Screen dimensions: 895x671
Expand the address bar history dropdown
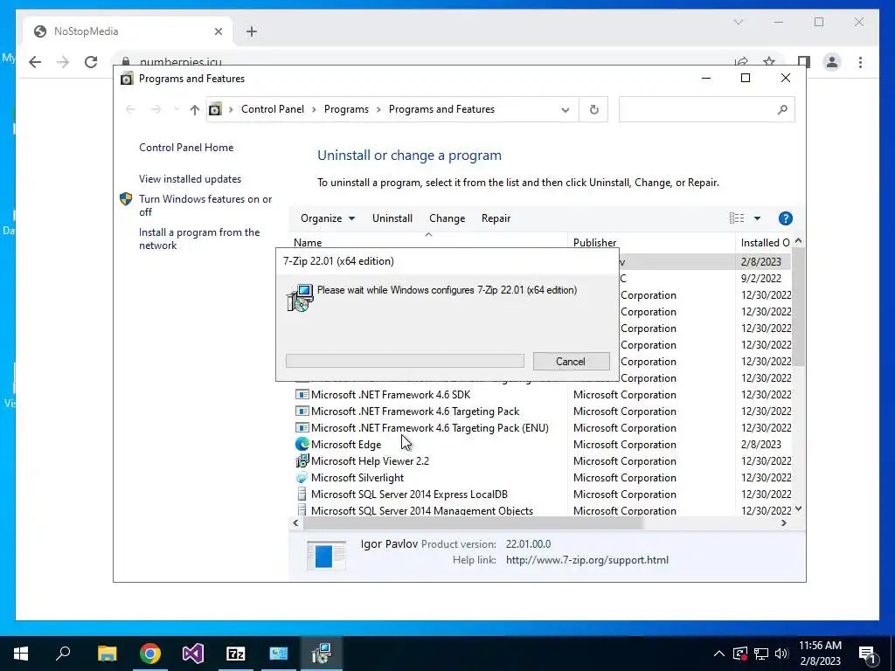[565, 109]
